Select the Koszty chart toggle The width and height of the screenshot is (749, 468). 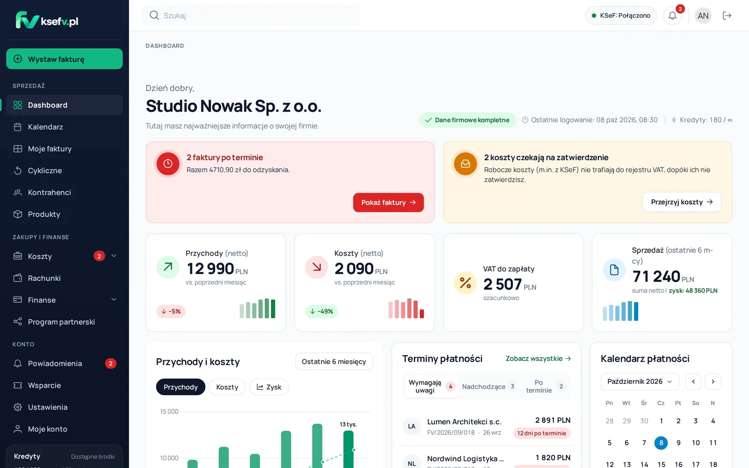click(x=227, y=387)
